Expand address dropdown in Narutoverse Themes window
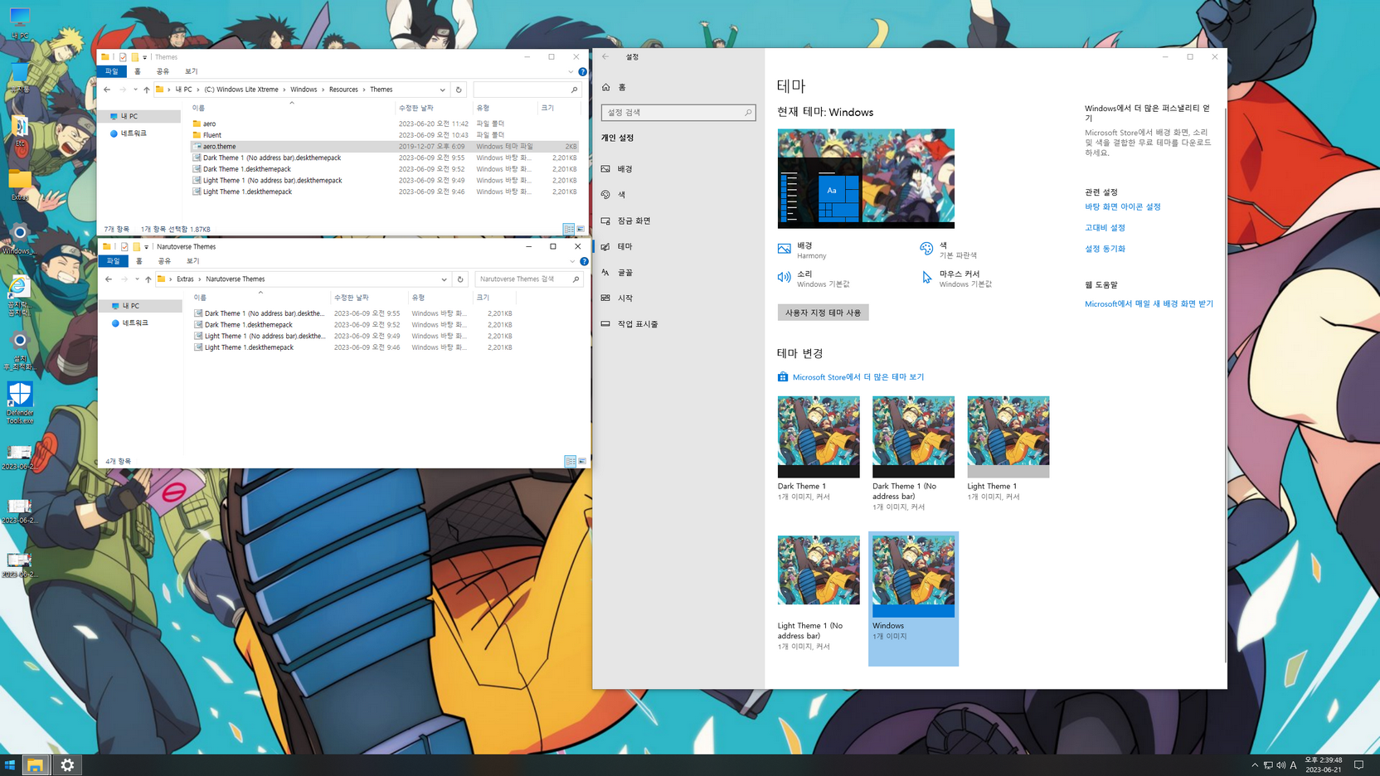 (444, 279)
